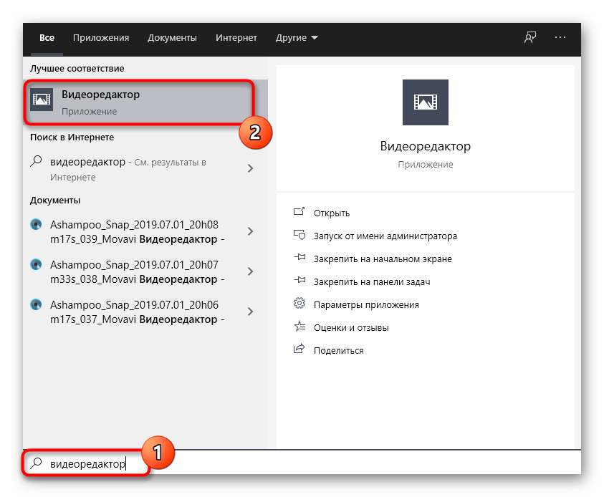Click the pin to Start screen icon
604x497 pixels.
[x=299, y=259]
